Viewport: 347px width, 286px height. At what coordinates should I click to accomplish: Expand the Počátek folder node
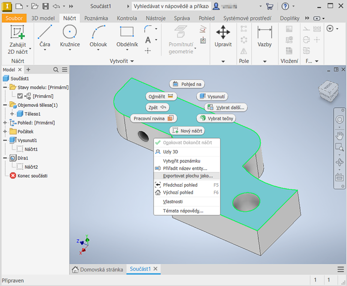coord(5,132)
